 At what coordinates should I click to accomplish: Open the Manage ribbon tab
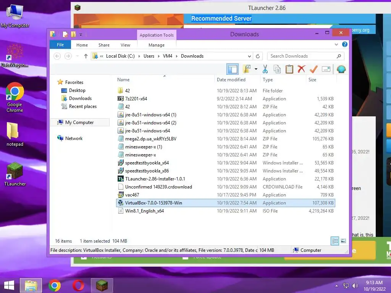tap(157, 45)
